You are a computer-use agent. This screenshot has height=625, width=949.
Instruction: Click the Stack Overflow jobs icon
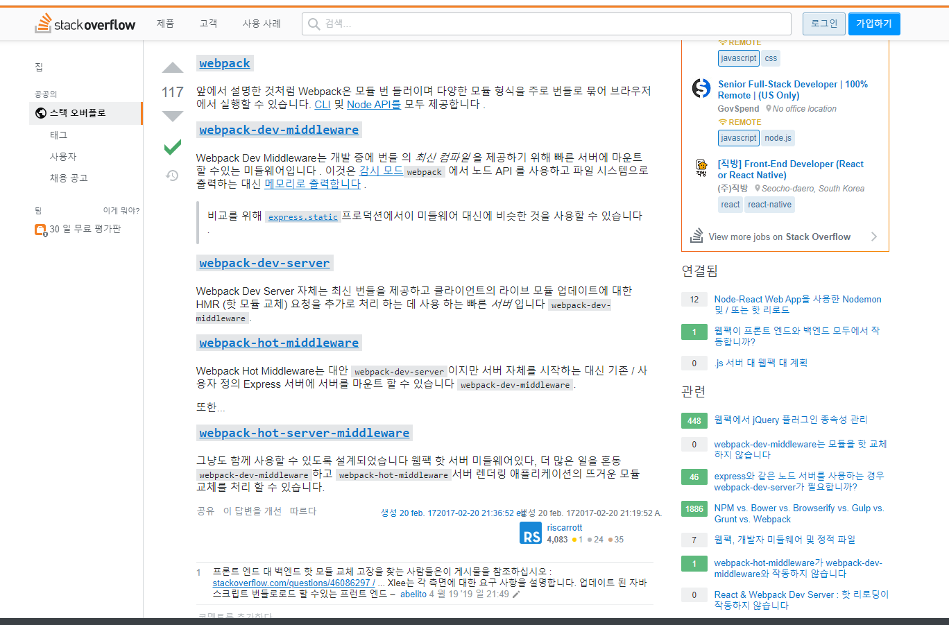(x=696, y=236)
